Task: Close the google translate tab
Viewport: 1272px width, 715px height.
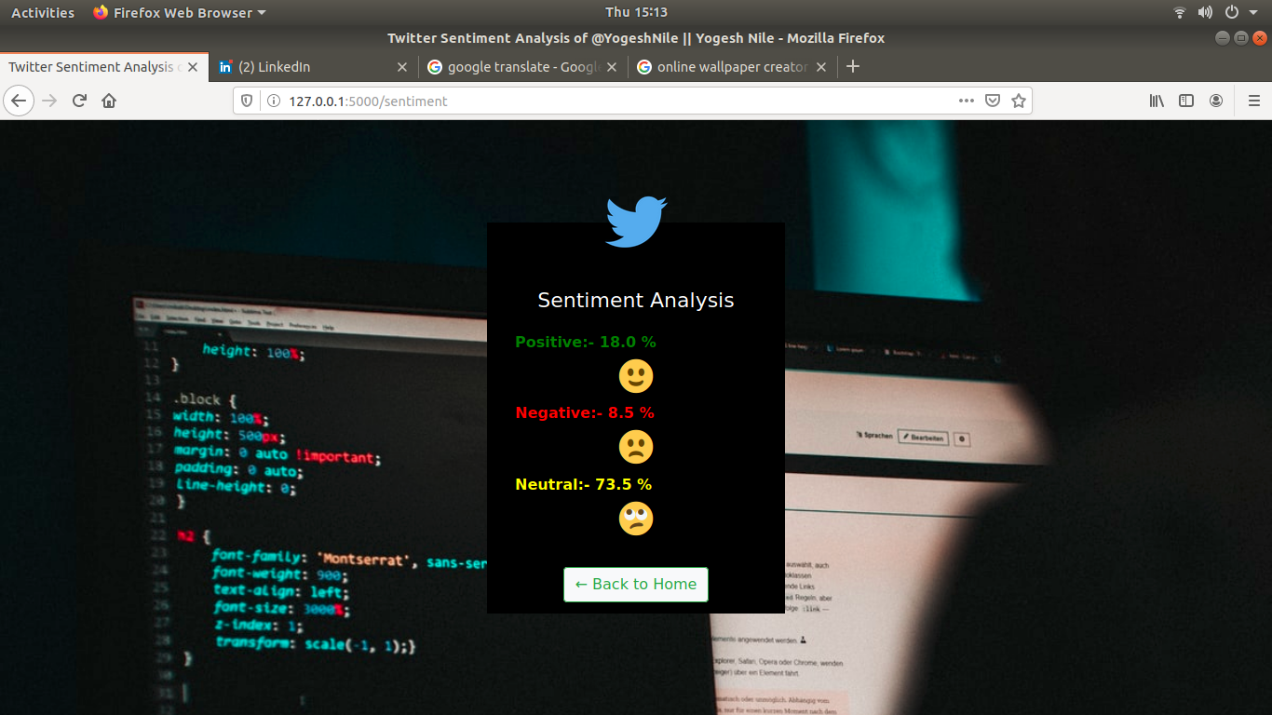Action: [x=612, y=67]
